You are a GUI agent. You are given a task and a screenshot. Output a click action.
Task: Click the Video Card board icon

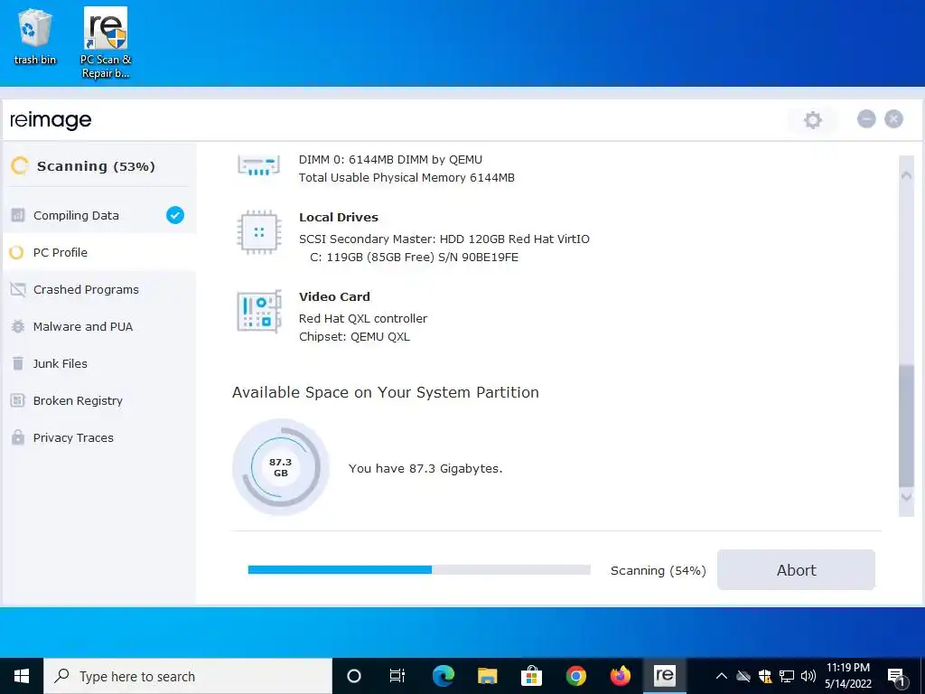(x=259, y=312)
